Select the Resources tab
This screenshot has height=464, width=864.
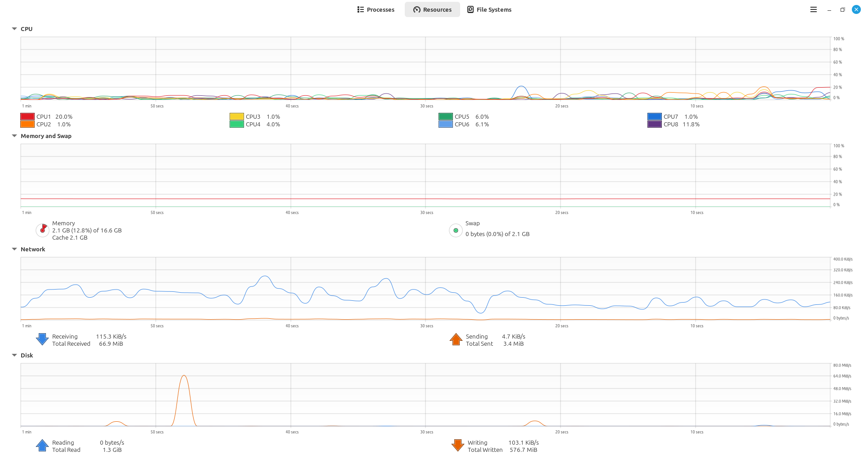(432, 9)
